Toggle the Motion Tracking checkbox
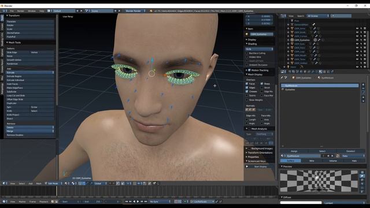 (x=249, y=70)
